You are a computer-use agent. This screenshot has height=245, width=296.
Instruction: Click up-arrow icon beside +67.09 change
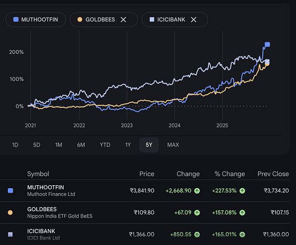(197, 213)
